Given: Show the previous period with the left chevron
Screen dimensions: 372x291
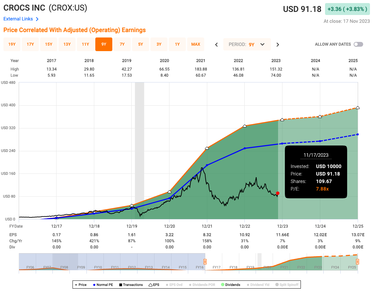Looking at the screenshot, I should (x=216, y=44).
